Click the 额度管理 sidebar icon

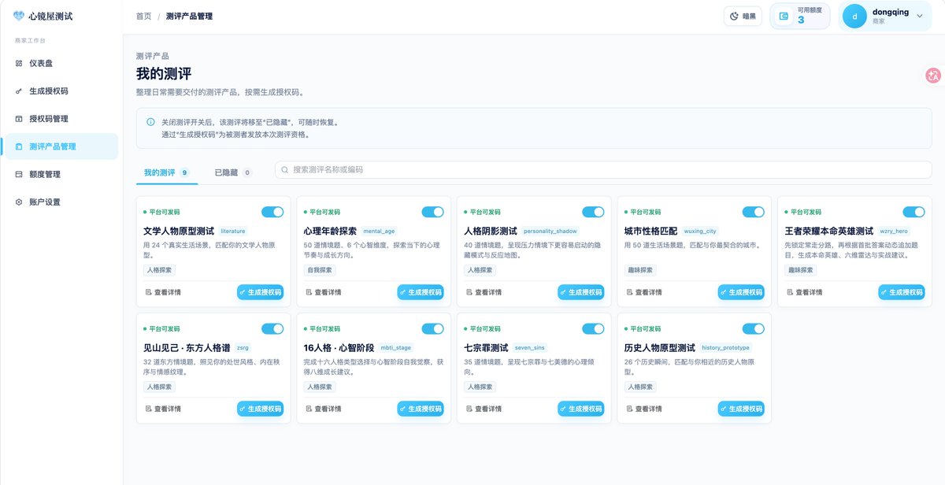tap(19, 174)
